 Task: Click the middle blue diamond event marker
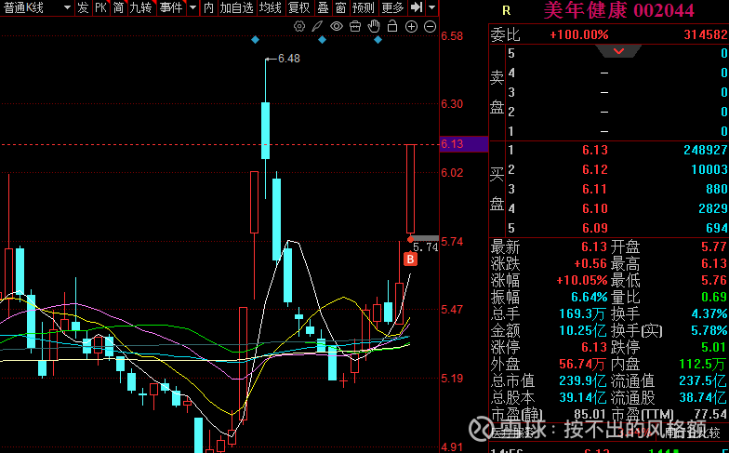click(x=322, y=40)
